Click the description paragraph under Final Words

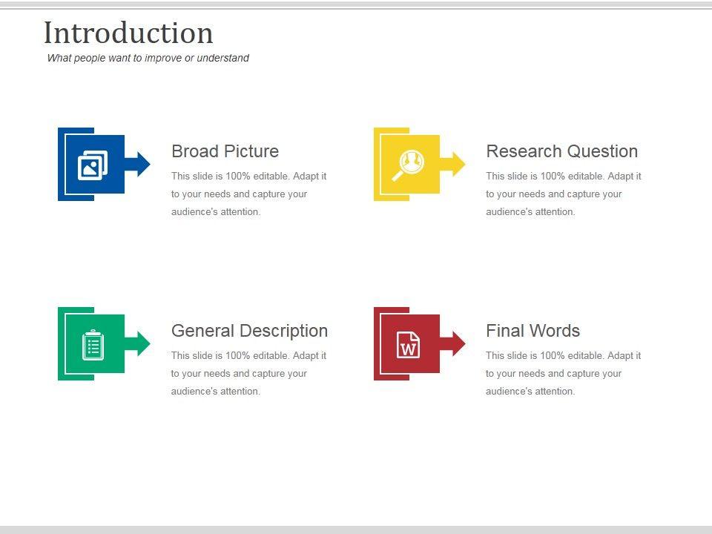pyautogui.click(x=563, y=373)
